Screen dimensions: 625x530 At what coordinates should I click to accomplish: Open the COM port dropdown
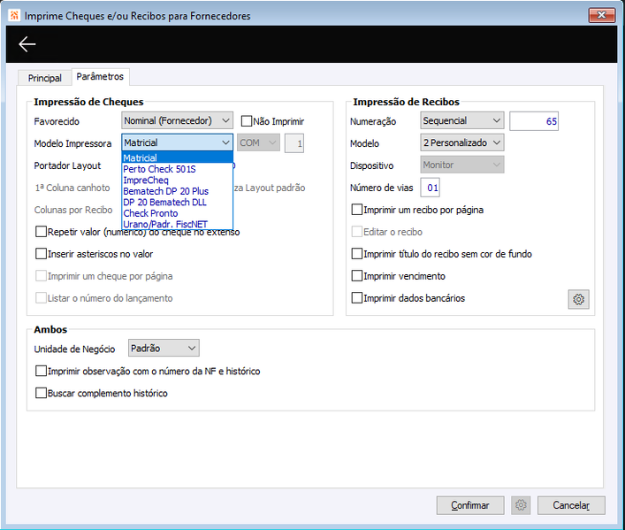(x=258, y=142)
